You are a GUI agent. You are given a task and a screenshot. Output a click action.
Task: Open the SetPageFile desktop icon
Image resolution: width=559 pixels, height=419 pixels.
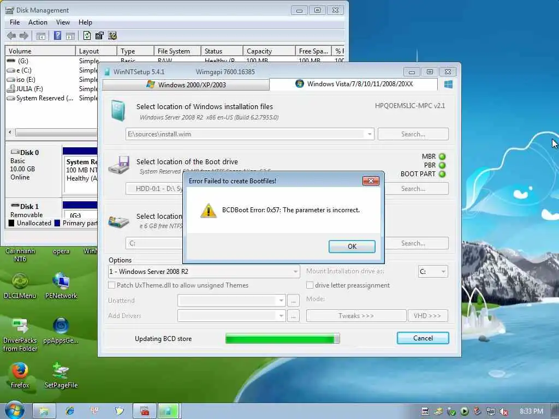tap(61, 375)
